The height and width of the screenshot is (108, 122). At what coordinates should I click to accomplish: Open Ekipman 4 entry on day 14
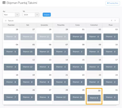tap(61, 67)
